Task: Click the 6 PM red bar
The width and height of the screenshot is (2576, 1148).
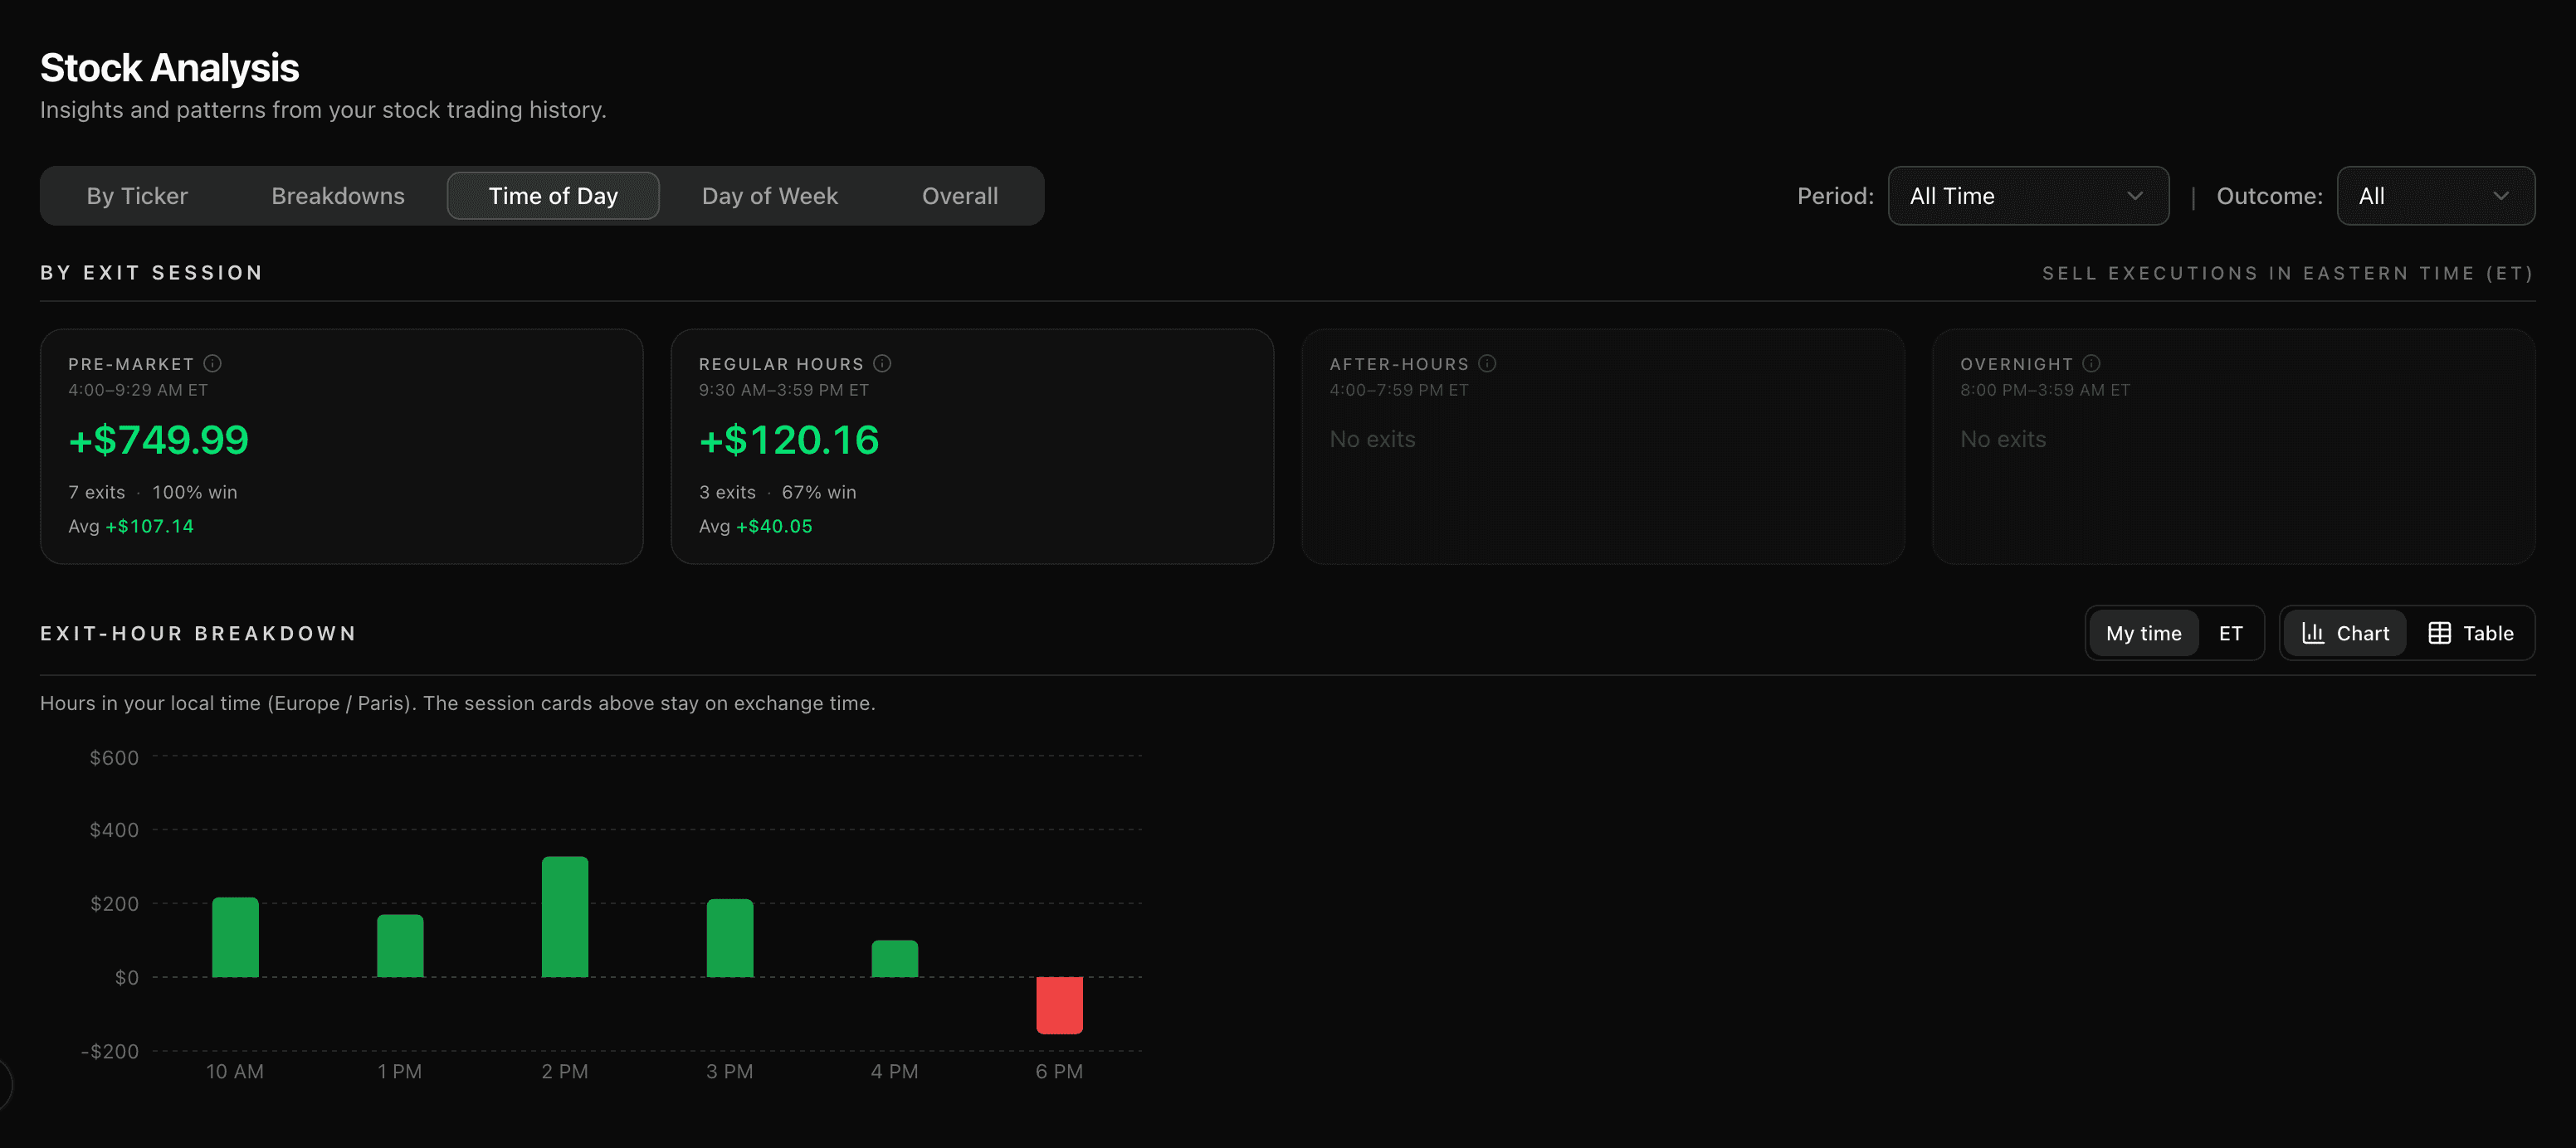Action: [x=1059, y=1005]
